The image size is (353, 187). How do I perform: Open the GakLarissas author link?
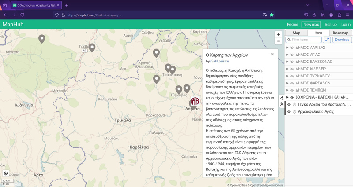220,61
